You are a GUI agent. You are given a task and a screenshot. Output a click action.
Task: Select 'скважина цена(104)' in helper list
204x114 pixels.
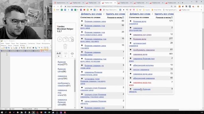tap(62, 77)
